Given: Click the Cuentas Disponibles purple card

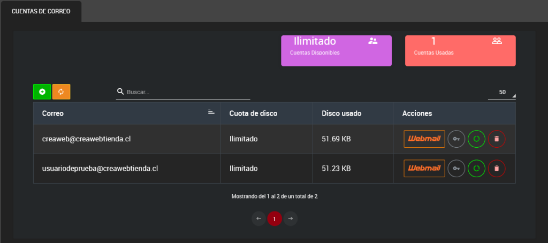Looking at the screenshot, I should (x=336, y=51).
